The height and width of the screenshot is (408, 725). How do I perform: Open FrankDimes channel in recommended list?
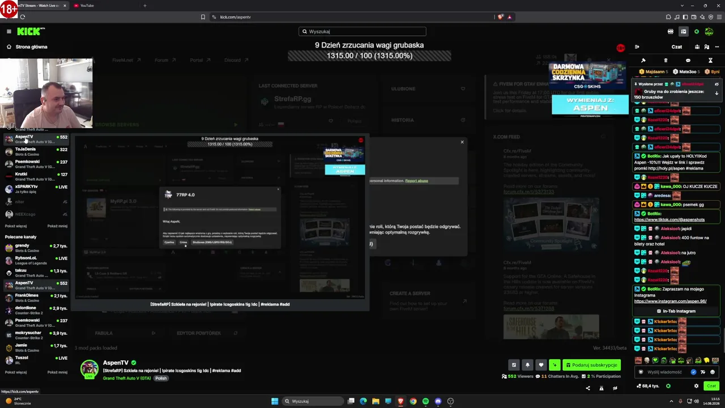[x=35, y=297]
